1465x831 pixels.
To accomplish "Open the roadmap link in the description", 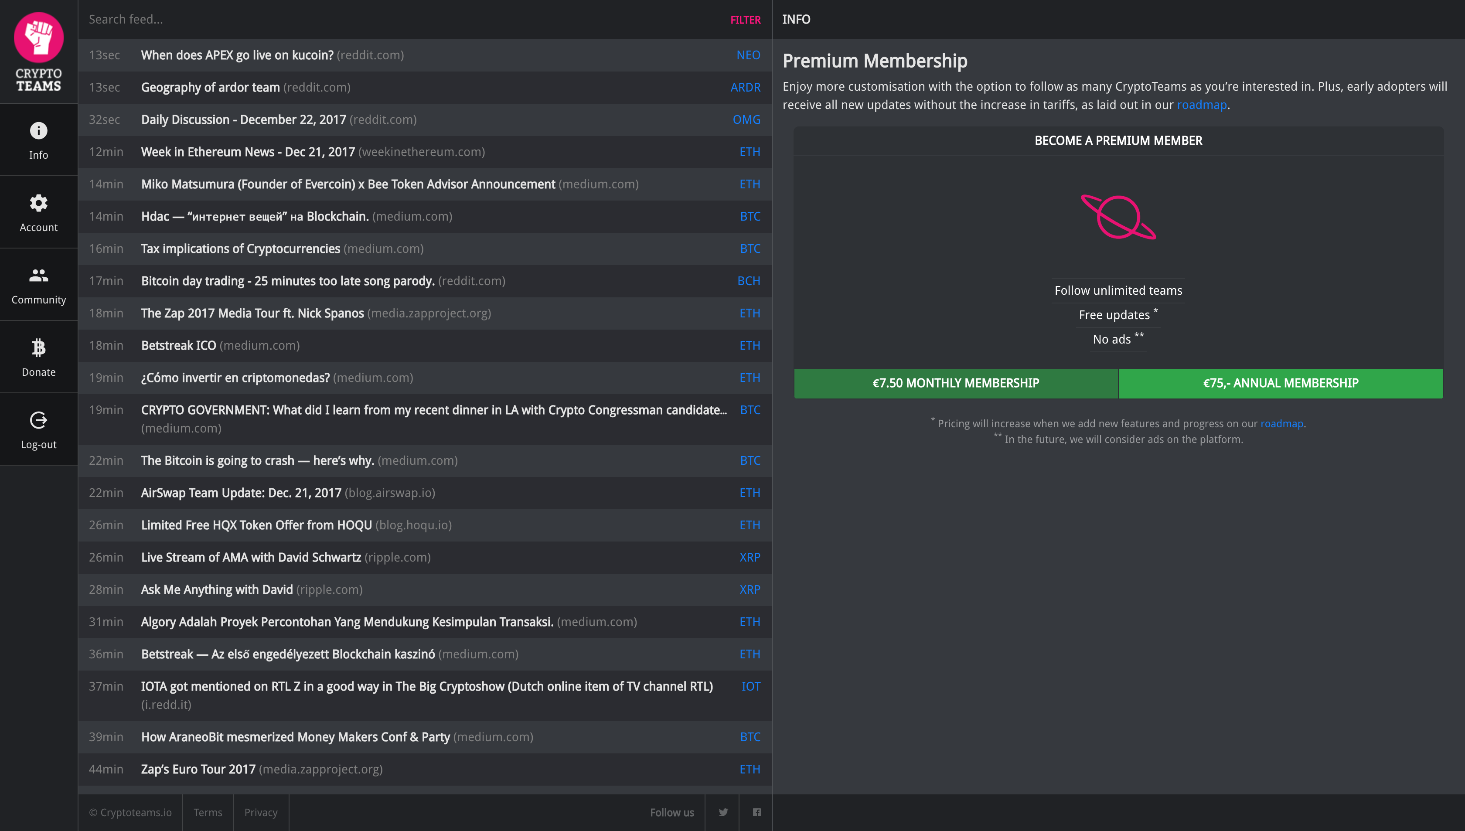I will pyautogui.click(x=1202, y=105).
